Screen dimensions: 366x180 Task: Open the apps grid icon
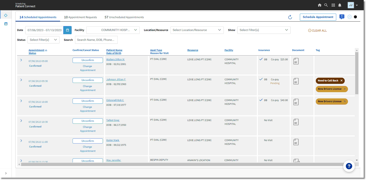[x=333, y=5]
